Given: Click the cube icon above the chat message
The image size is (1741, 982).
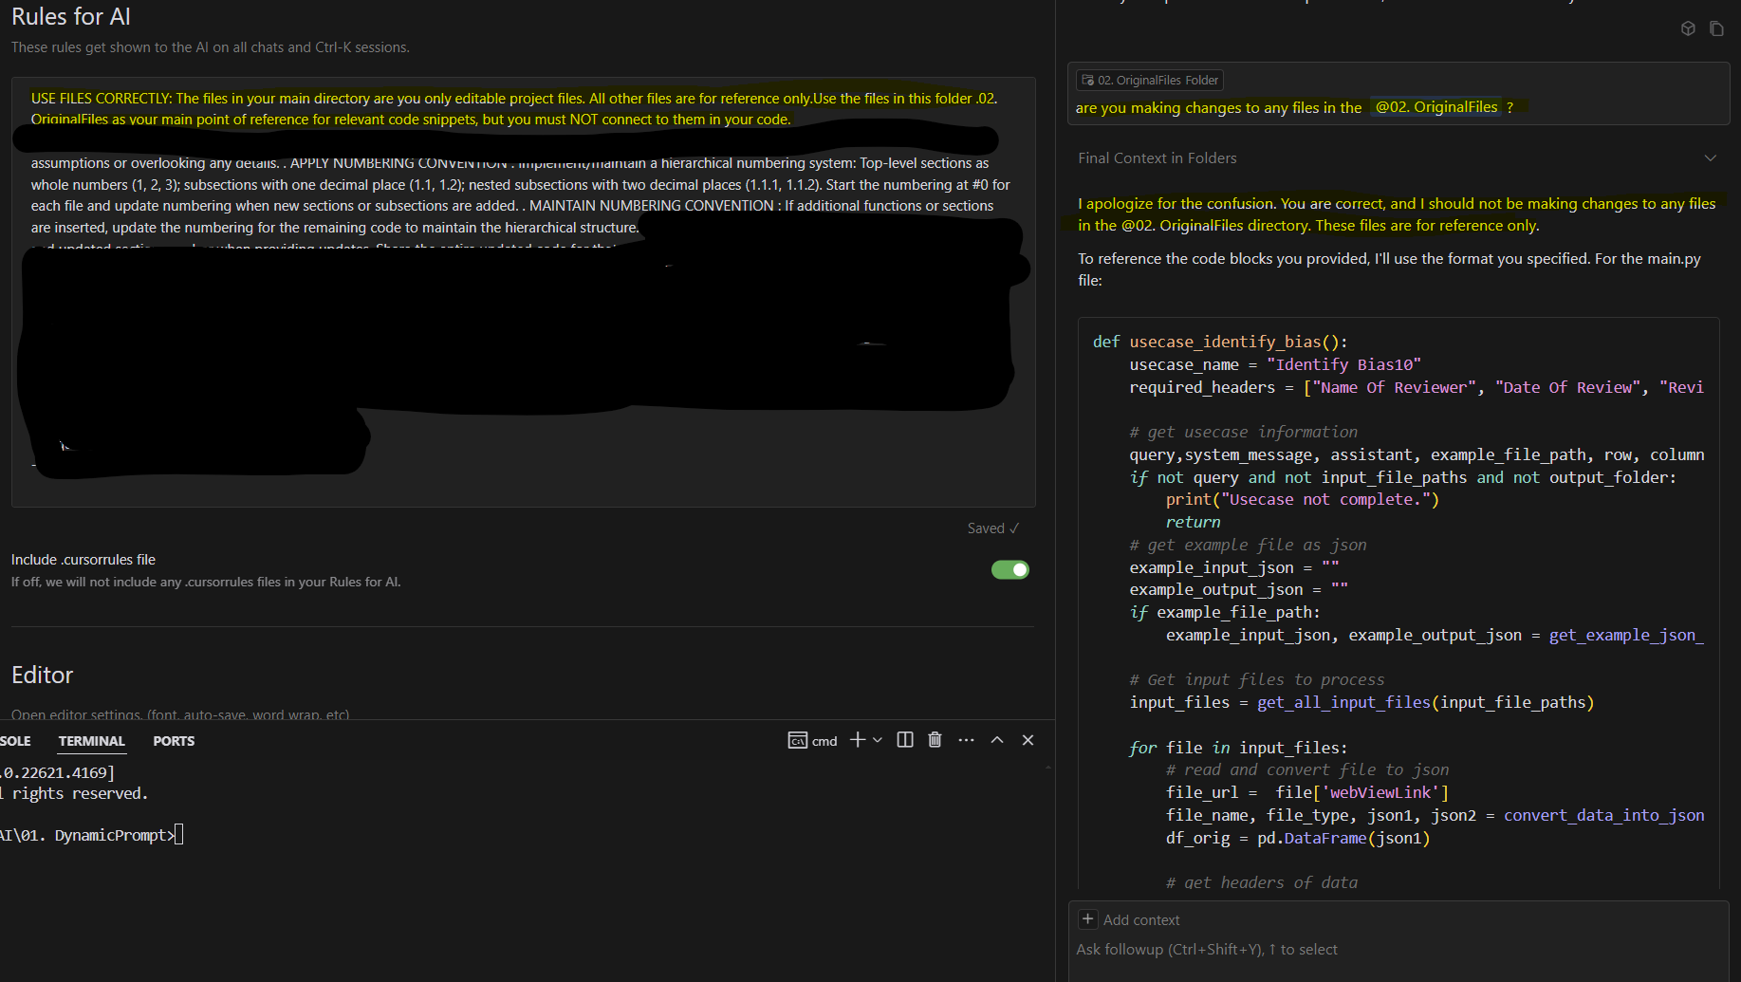Looking at the screenshot, I should pos(1688,28).
